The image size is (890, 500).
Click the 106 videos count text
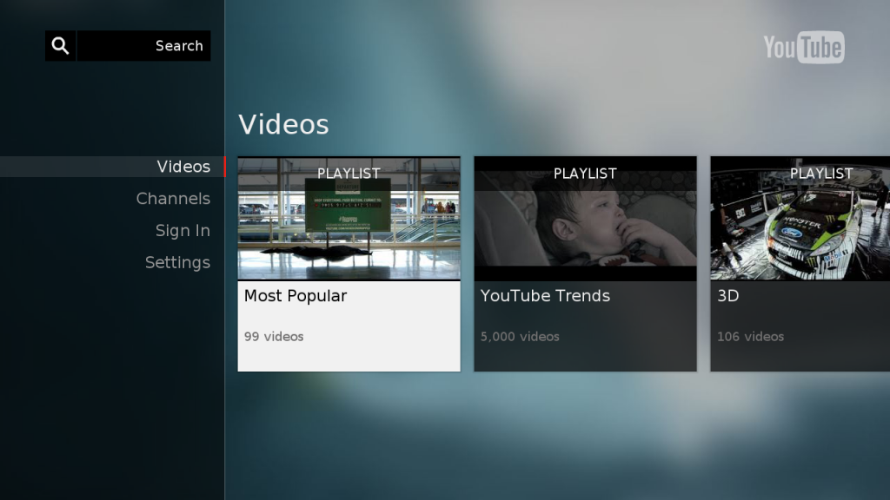click(x=750, y=337)
